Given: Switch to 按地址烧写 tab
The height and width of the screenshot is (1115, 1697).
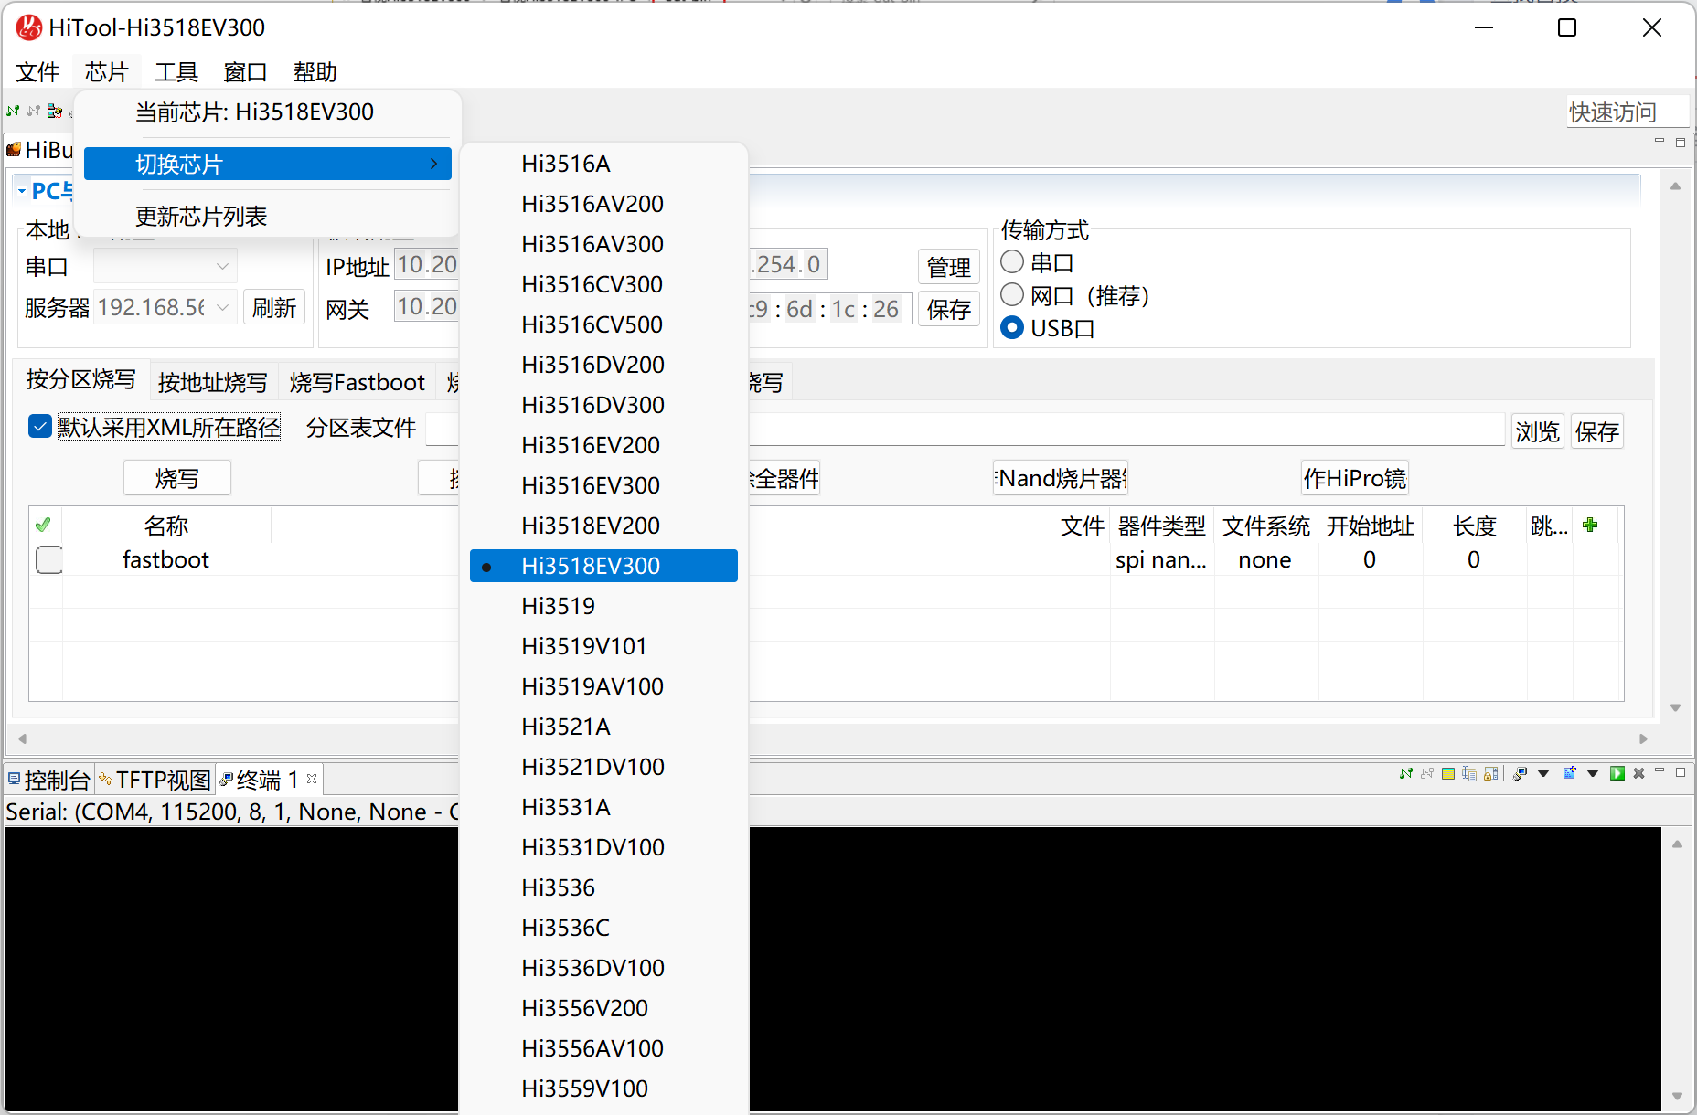Looking at the screenshot, I should (213, 382).
